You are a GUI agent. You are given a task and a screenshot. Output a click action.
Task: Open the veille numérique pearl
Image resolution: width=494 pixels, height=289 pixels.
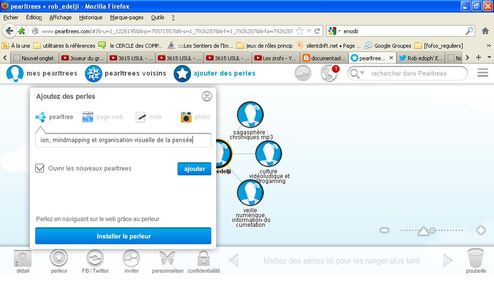(x=250, y=193)
